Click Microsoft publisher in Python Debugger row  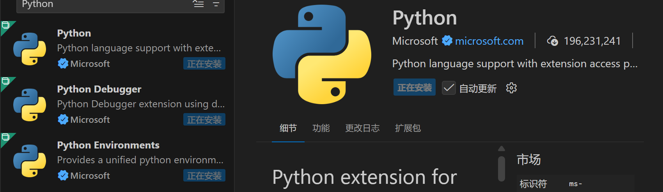click(x=90, y=120)
